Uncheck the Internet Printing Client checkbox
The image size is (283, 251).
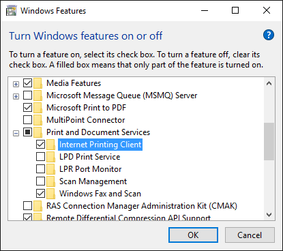tap(40, 144)
